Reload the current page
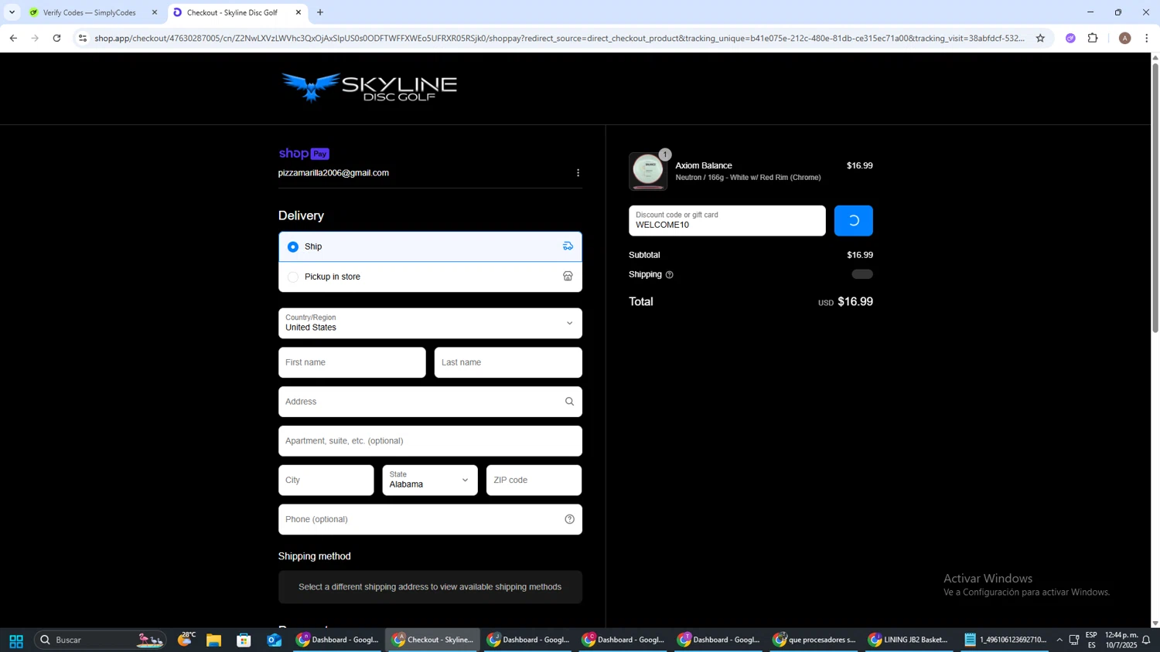This screenshot has height=652, width=1160. [x=56, y=38]
